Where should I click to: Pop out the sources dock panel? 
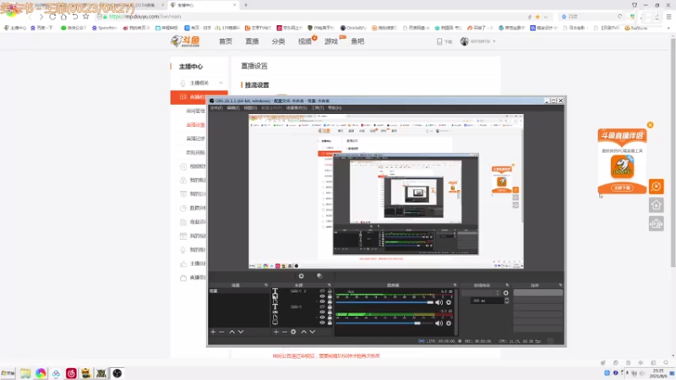point(329,285)
